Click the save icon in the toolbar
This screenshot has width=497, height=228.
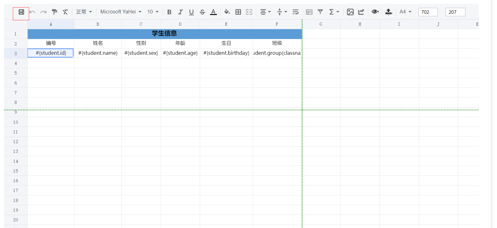pyautogui.click(x=21, y=12)
